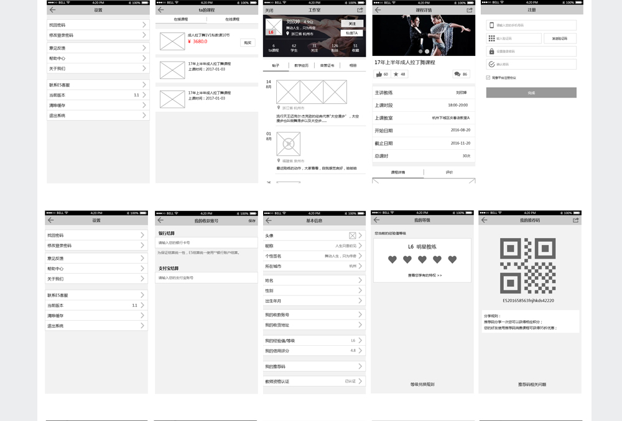Tap the chevron on the 个性签名 row
The height and width of the screenshot is (421, 622).
360,256
